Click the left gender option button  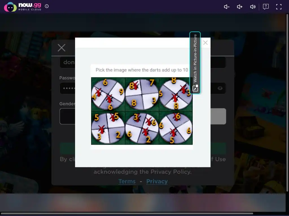67,116
